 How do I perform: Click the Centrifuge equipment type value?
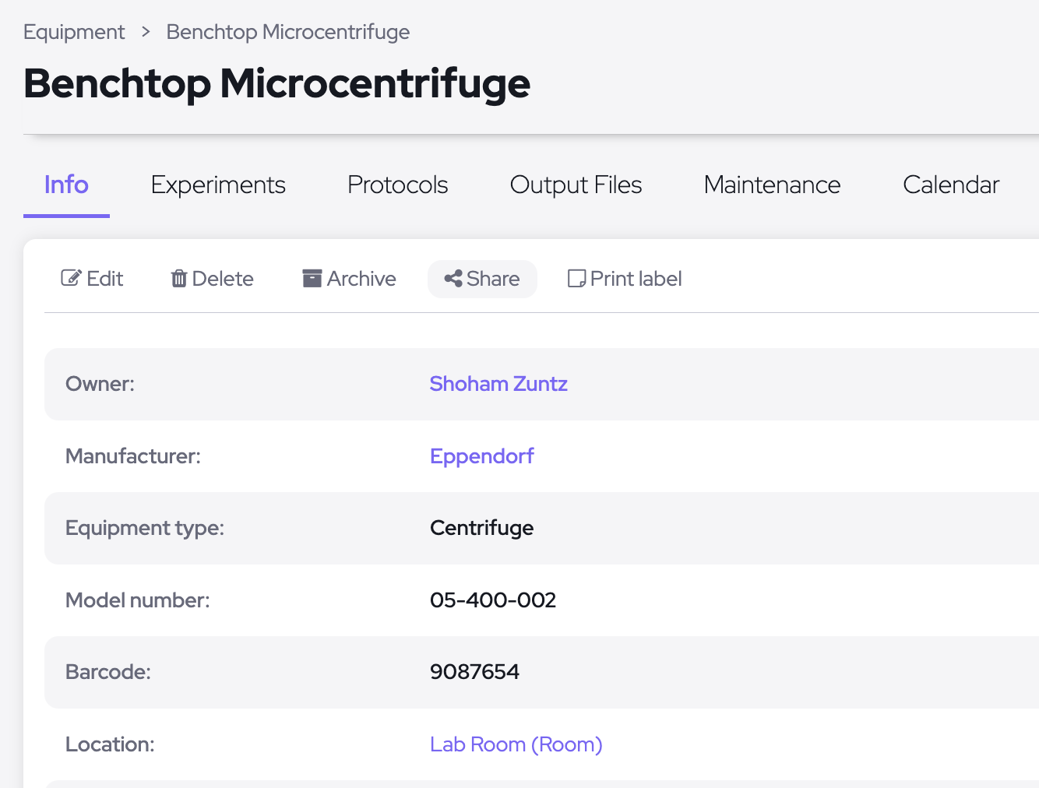[481, 528]
